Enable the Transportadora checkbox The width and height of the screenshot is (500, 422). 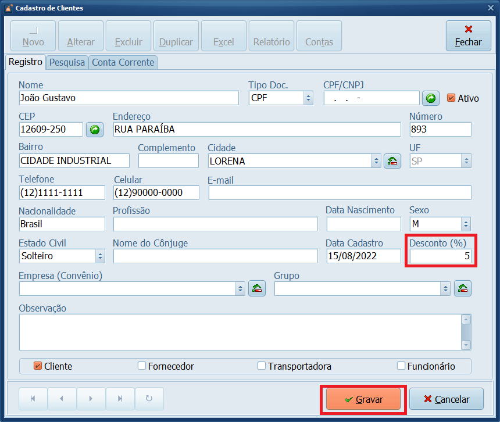tap(262, 366)
